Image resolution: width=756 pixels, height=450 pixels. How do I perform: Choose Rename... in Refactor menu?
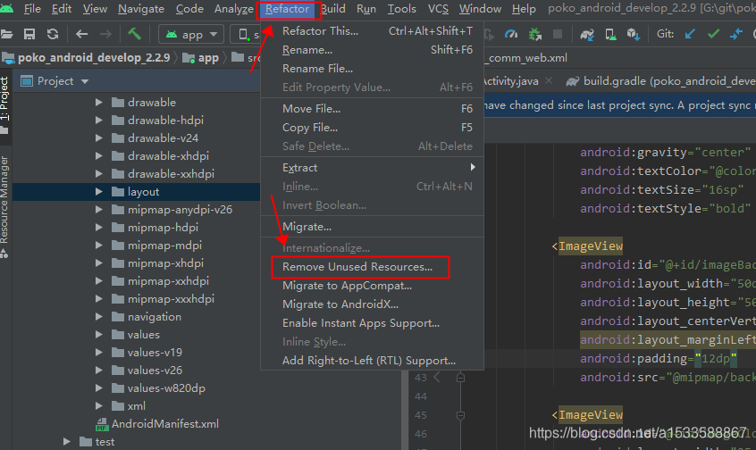[x=373, y=50]
